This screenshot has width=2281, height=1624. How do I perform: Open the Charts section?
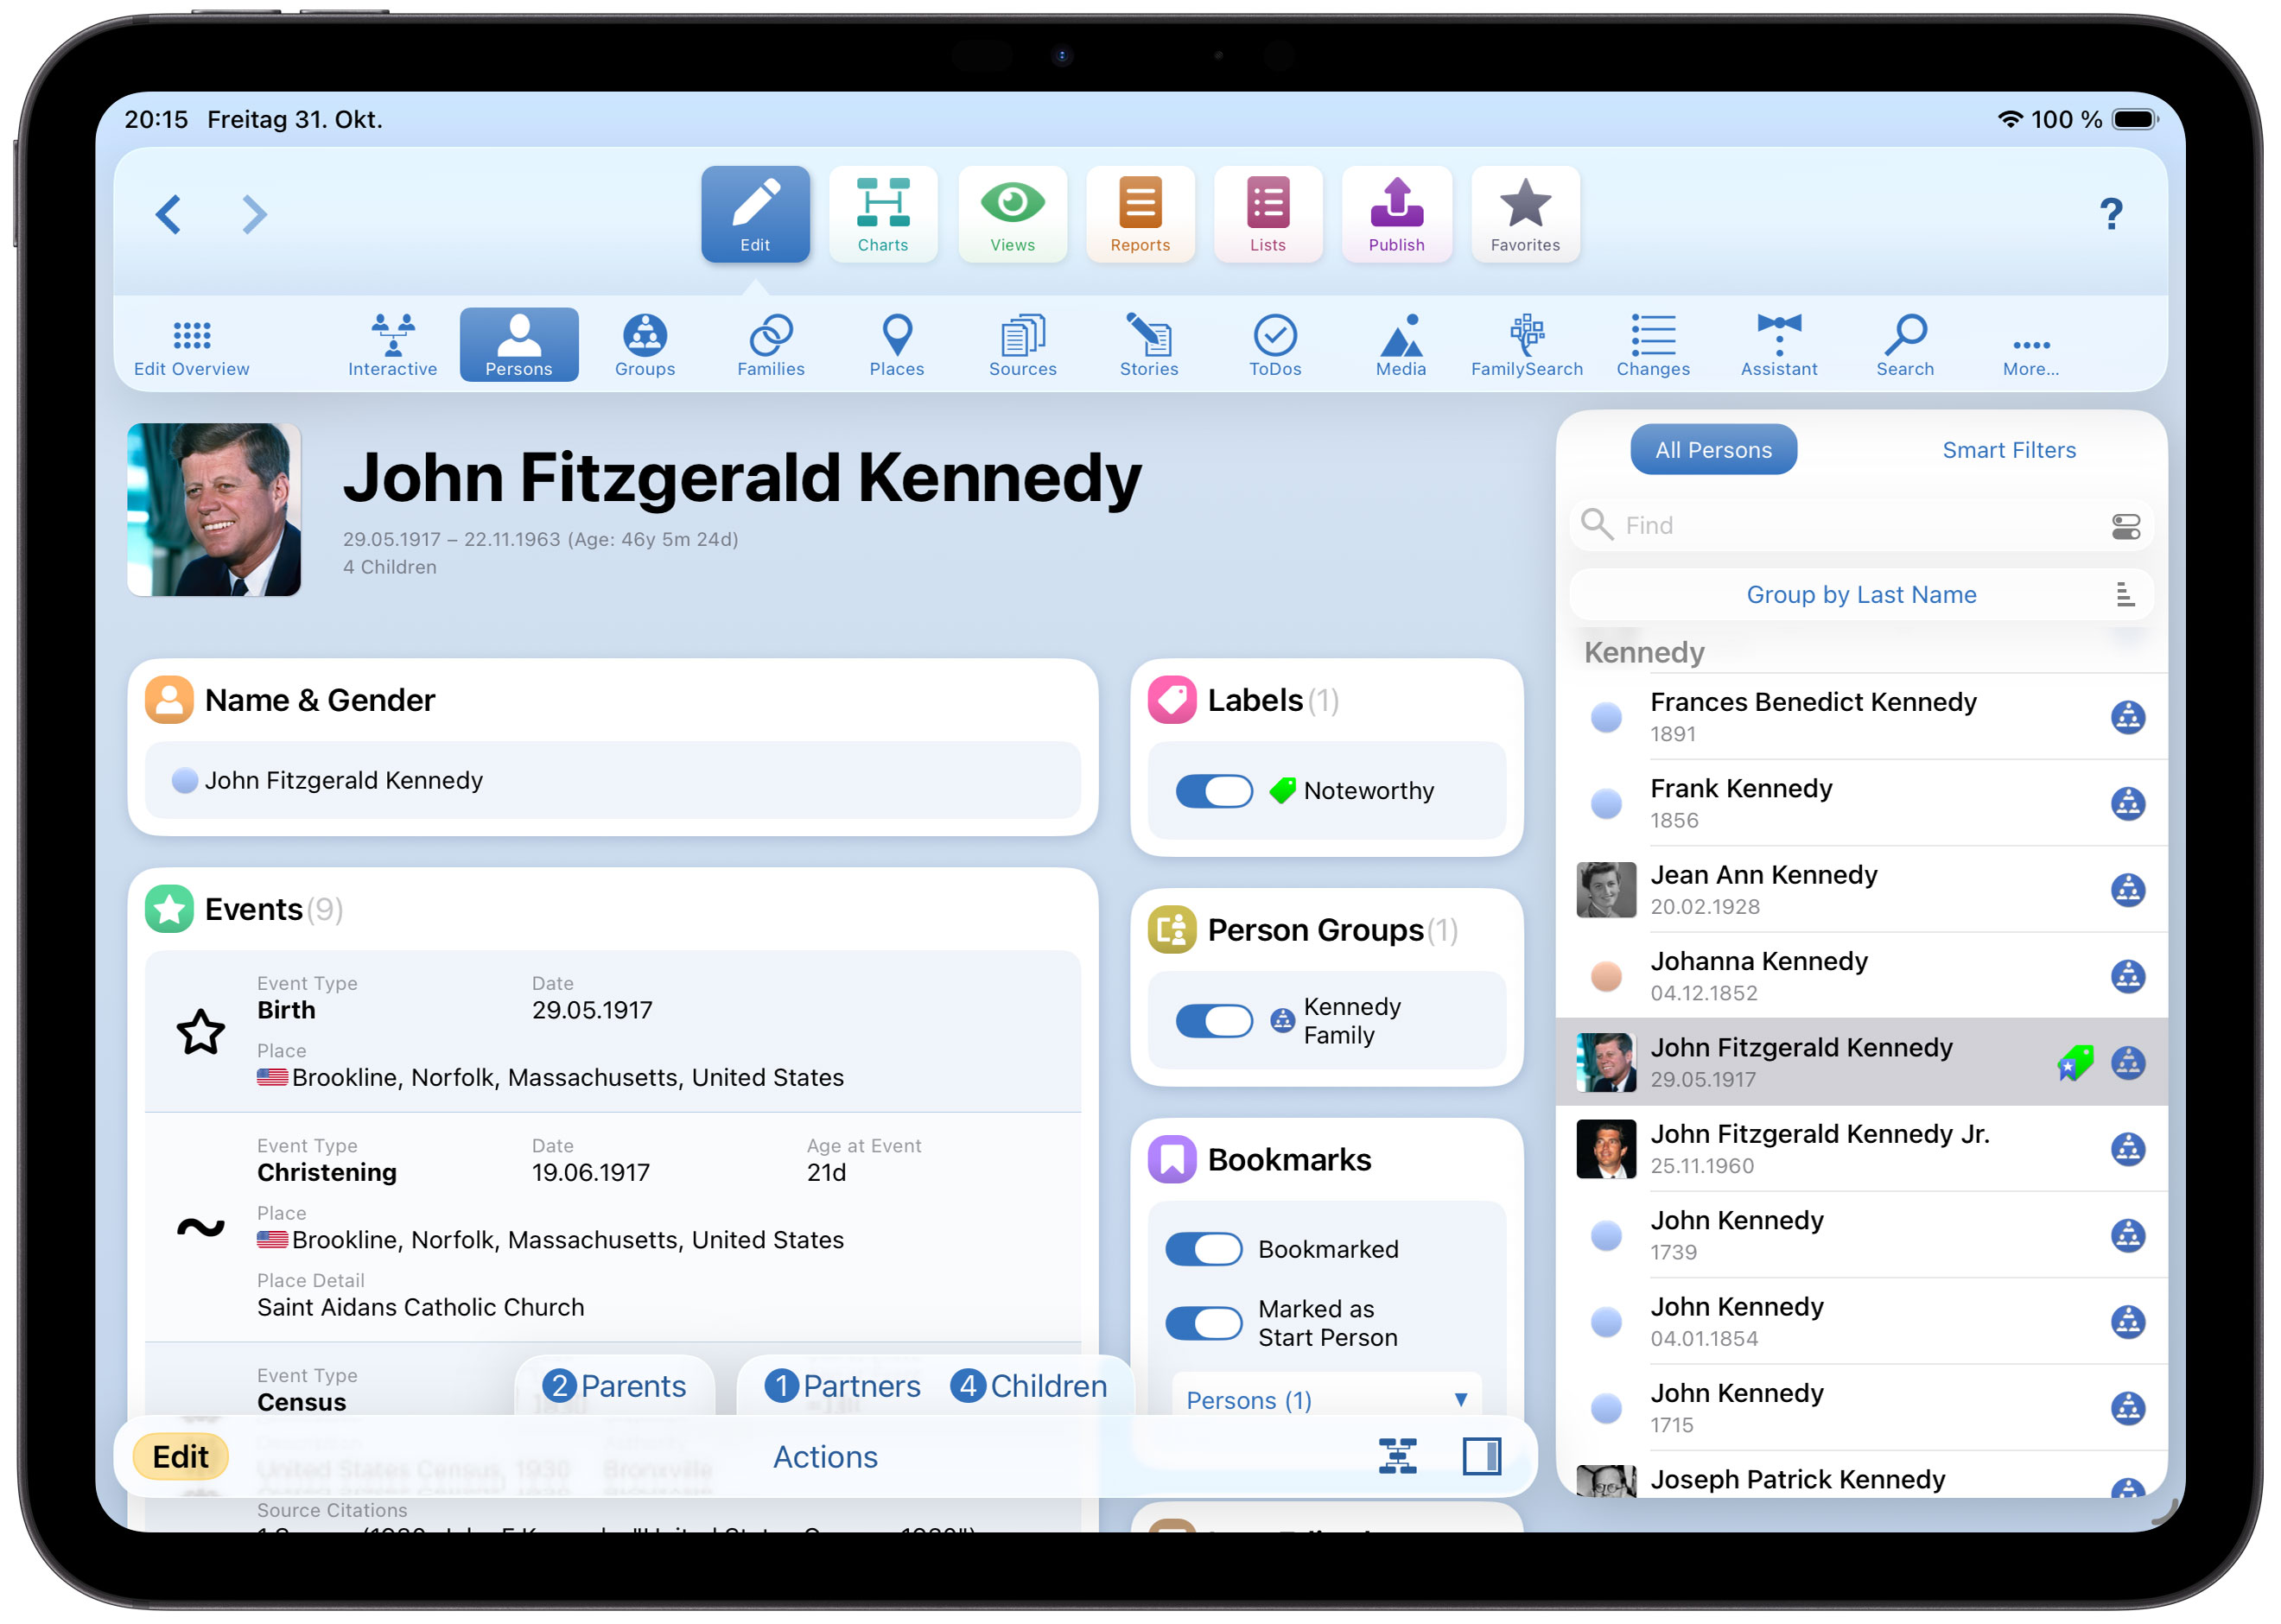[882, 214]
